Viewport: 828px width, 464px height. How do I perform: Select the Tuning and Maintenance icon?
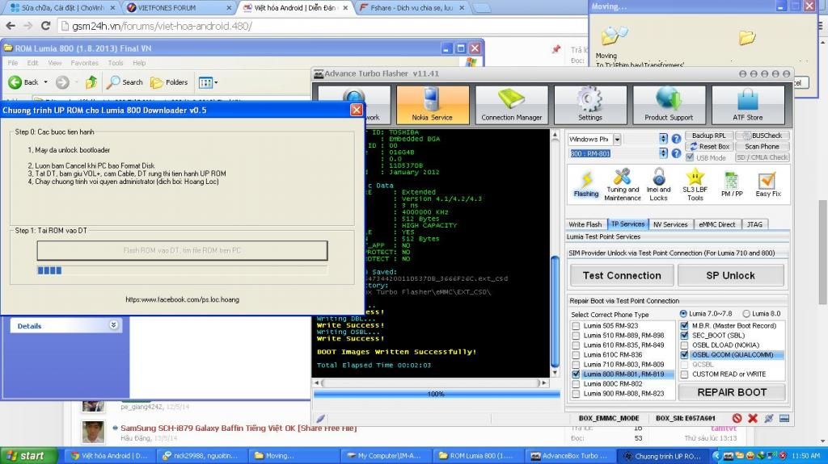coord(623,184)
